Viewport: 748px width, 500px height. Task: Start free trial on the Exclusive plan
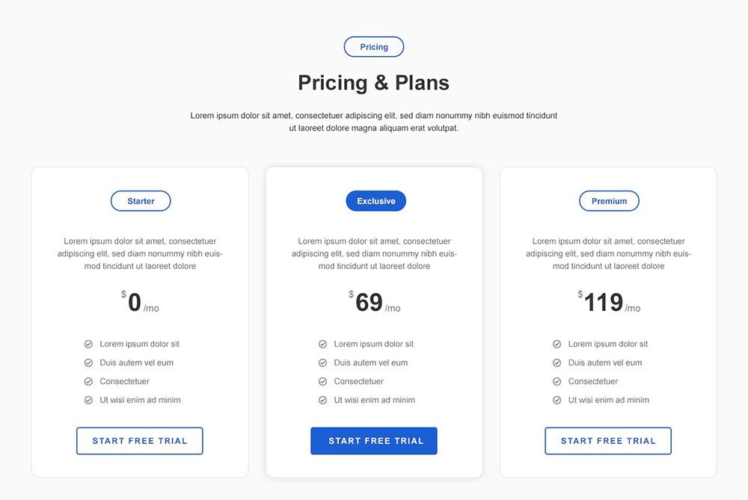point(374,441)
